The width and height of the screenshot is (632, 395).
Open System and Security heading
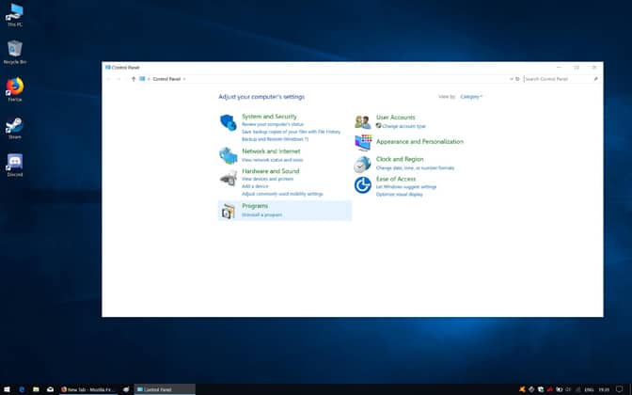click(x=269, y=117)
